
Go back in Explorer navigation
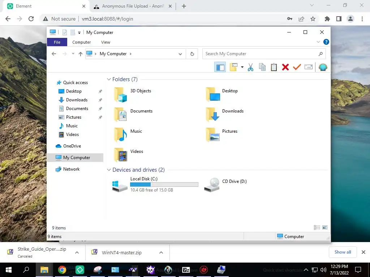click(54, 54)
